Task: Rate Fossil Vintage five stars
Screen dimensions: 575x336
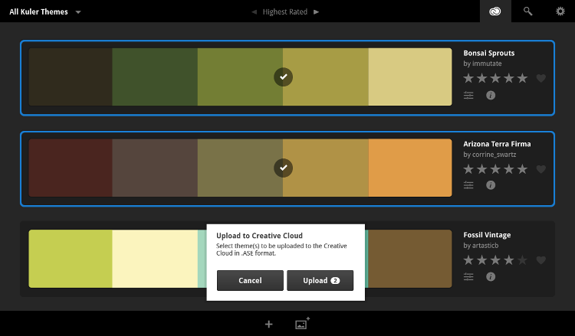Action: click(x=523, y=260)
